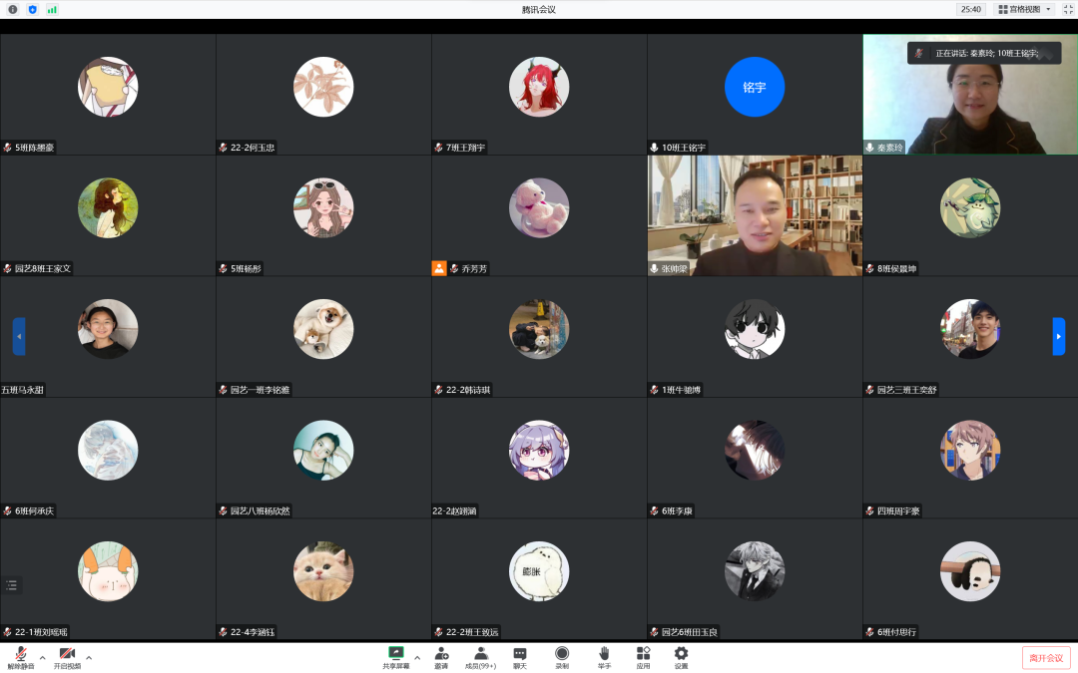
Task: Select 张帅荣's video tile
Action: coord(755,215)
